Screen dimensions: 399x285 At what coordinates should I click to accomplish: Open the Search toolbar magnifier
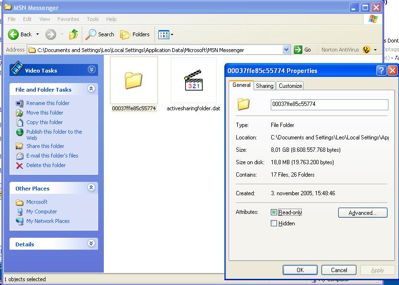click(x=90, y=34)
